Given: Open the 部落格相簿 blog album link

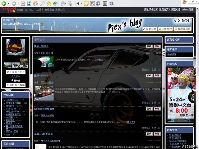Looking at the screenshot, I should (174, 40).
